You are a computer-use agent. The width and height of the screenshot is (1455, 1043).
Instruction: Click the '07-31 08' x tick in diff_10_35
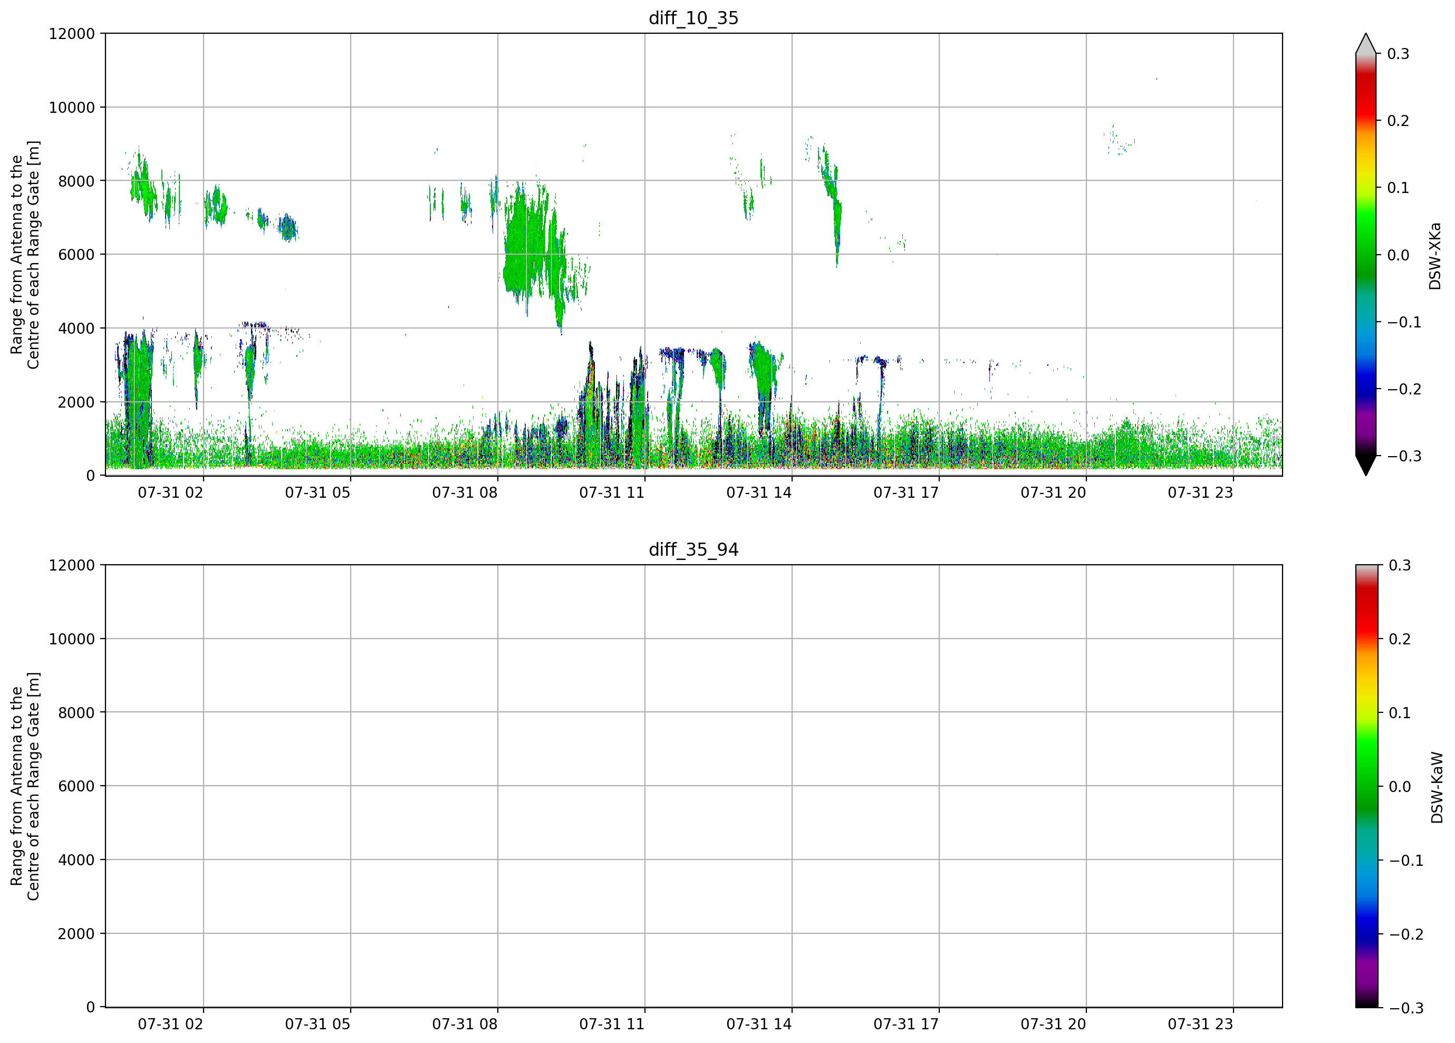[465, 492]
